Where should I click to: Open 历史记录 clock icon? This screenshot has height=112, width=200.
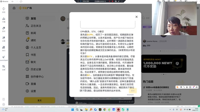(x=27, y=69)
